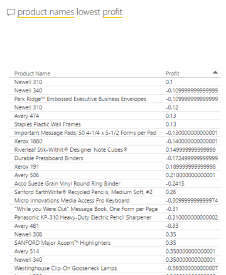Image resolution: width=226 pixels, height=275 pixels.
Task: Select the Panasonic KP-310 Electric Pencil Sharpener row
Action: click(115, 217)
